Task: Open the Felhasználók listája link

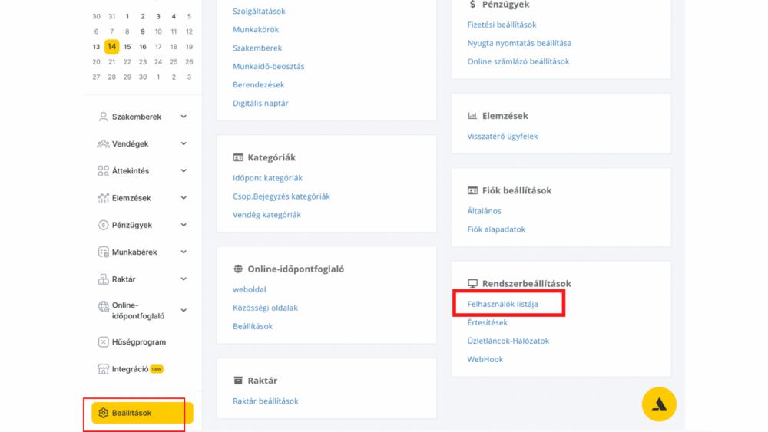Action: [x=502, y=304]
